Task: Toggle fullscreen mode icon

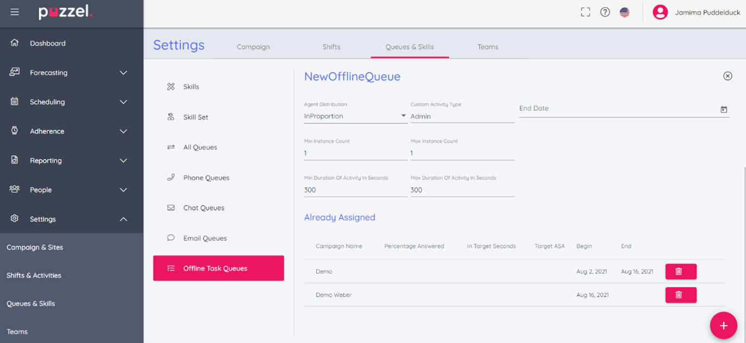Action: click(585, 12)
